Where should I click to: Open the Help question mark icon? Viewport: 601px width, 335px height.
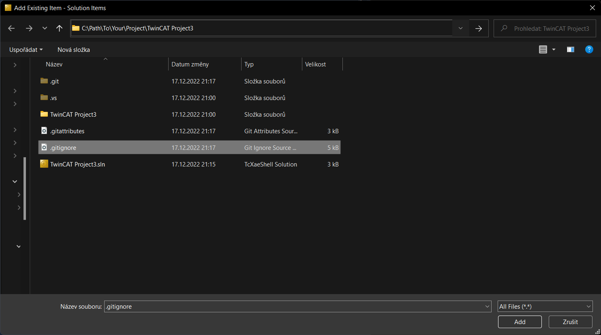click(x=589, y=49)
